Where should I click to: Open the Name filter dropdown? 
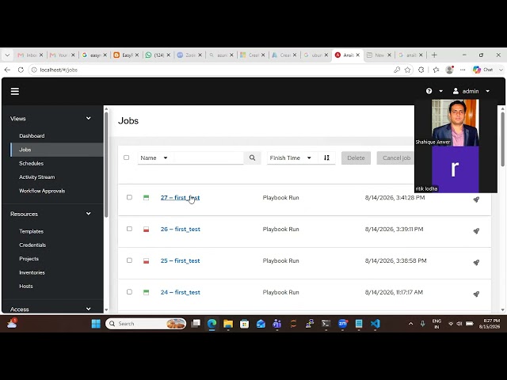(154, 158)
